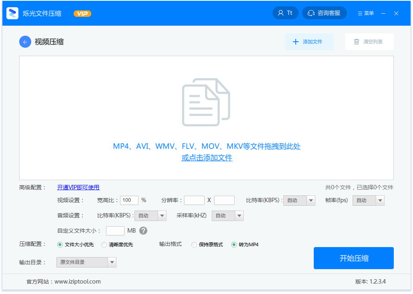Click the 或点击添加文件 link
The image size is (413, 294).
206,158
